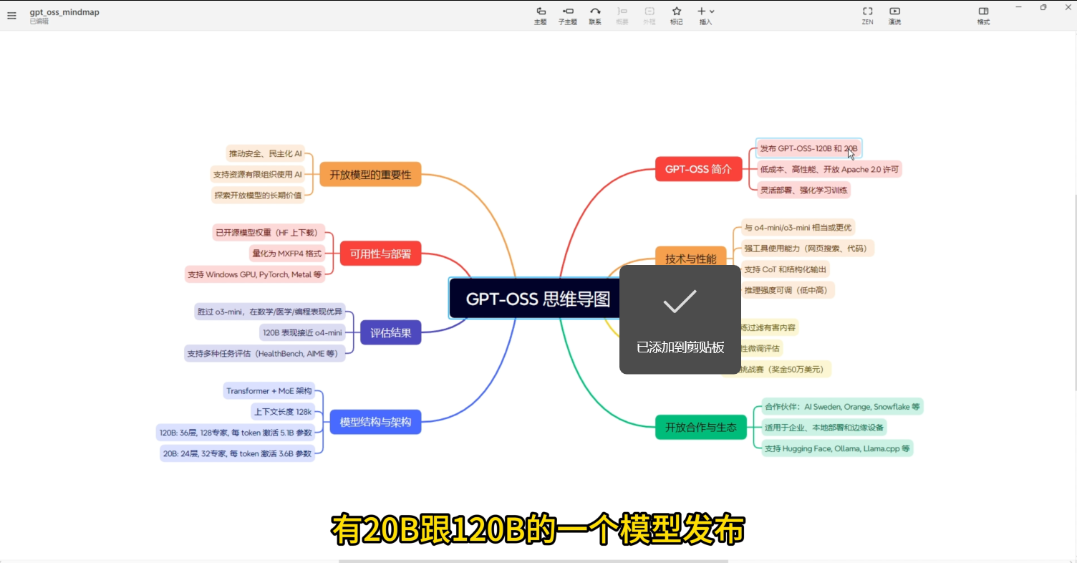Image resolution: width=1077 pixels, height=563 pixels.
Task: Add a new topic with 主题 button
Action: (x=540, y=16)
